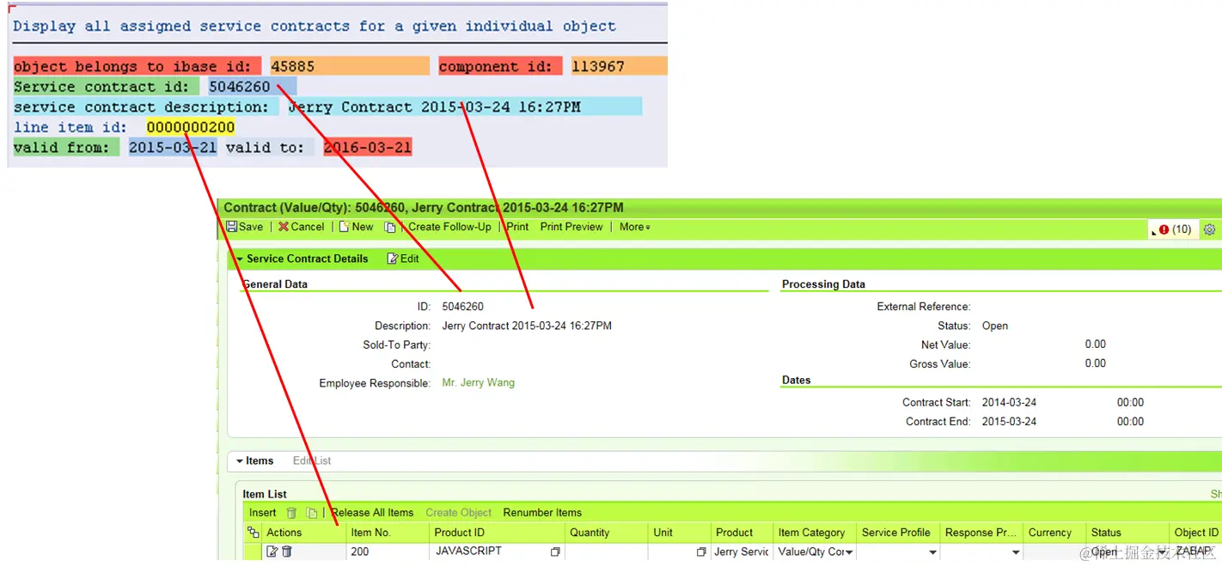Click the line item id 0000000200
Screen dimensions: 1222x567
[190, 127]
